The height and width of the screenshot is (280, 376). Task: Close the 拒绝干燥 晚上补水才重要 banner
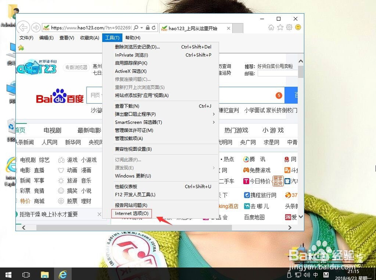[x=99, y=214]
